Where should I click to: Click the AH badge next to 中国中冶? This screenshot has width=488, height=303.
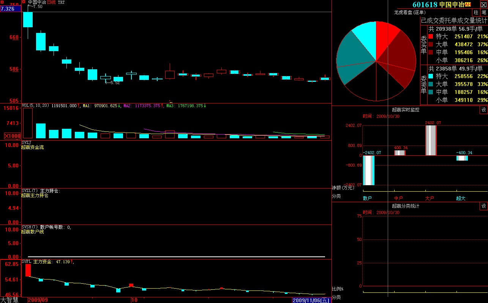point(467,5)
